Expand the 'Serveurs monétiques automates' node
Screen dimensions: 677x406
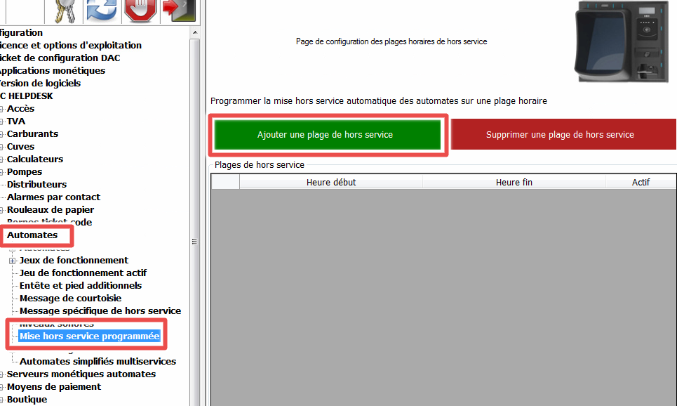pos(2,374)
